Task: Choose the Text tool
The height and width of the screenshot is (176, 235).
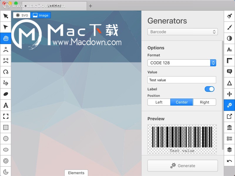Action: tap(6, 105)
